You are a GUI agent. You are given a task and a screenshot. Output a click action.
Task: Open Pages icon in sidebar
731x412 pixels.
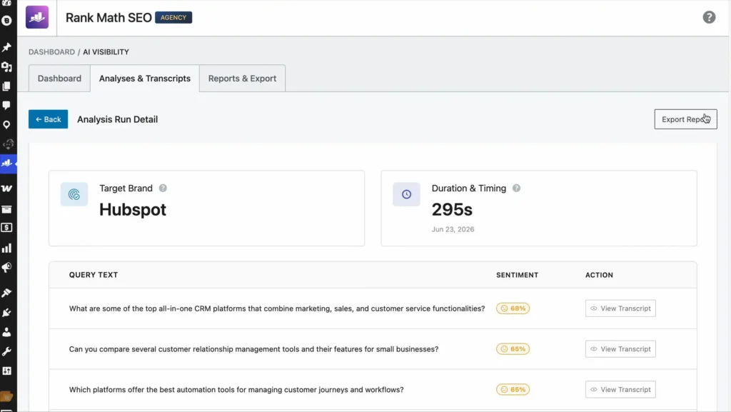[6, 86]
